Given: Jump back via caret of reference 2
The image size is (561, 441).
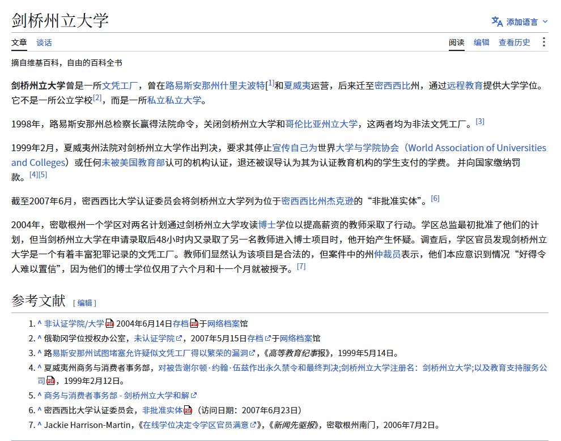Looking at the screenshot, I should coord(39,338).
